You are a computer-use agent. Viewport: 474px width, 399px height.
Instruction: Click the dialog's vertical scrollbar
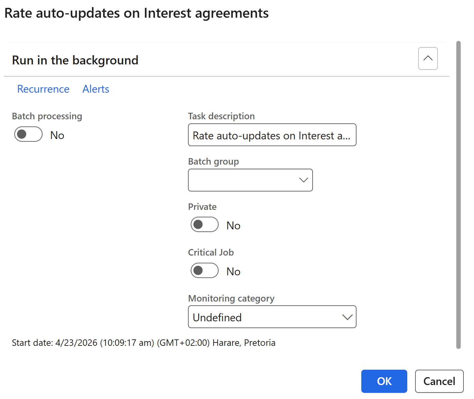pyautogui.click(x=458, y=194)
